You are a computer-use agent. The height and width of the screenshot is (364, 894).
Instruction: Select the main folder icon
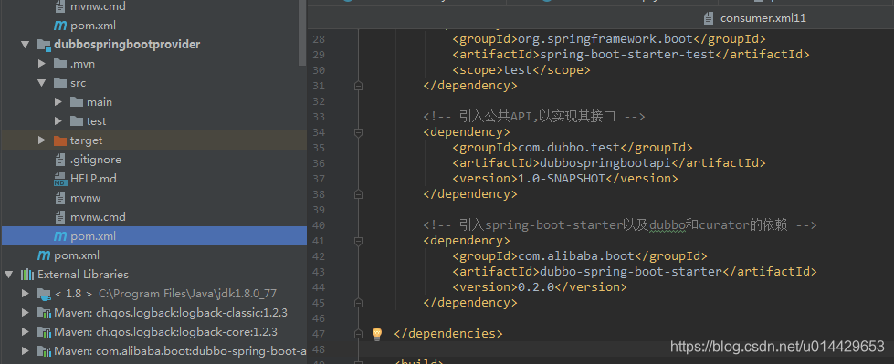coord(77,102)
